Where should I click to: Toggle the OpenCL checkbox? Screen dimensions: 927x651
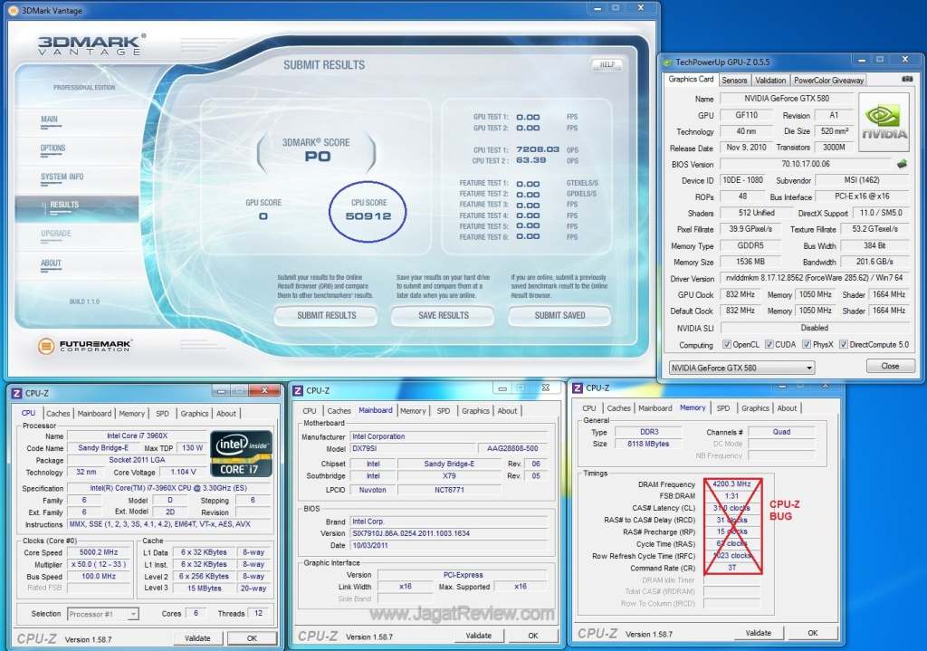[727, 345]
